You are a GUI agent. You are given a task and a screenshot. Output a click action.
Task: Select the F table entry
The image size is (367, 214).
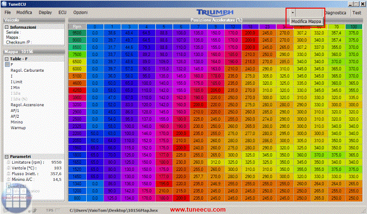tap(11, 65)
